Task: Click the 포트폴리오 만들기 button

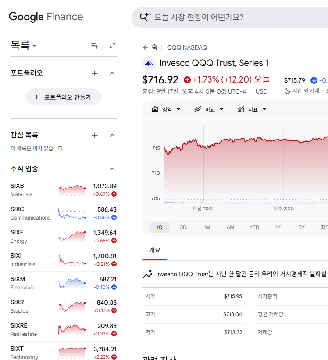Action: point(64,97)
